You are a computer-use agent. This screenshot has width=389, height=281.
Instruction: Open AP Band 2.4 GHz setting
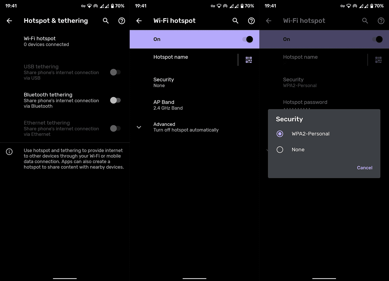pyautogui.click(x=194, y=105)
